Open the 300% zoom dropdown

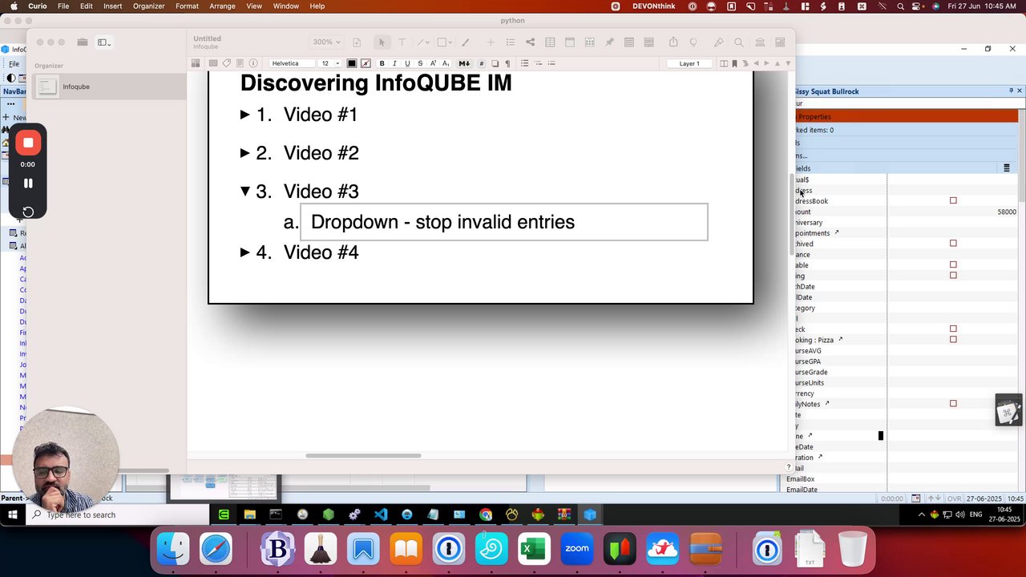pyautogui.click(x=326, y=42)
